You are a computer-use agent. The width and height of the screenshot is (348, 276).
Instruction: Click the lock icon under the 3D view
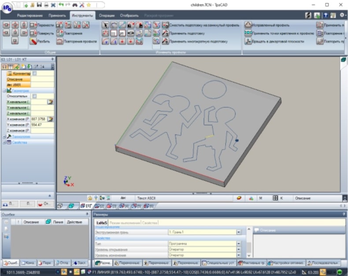pyautogui.click(x=90, y=198)
